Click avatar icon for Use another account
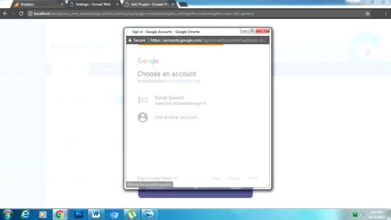Screen dimensions: 391x220 142,117
